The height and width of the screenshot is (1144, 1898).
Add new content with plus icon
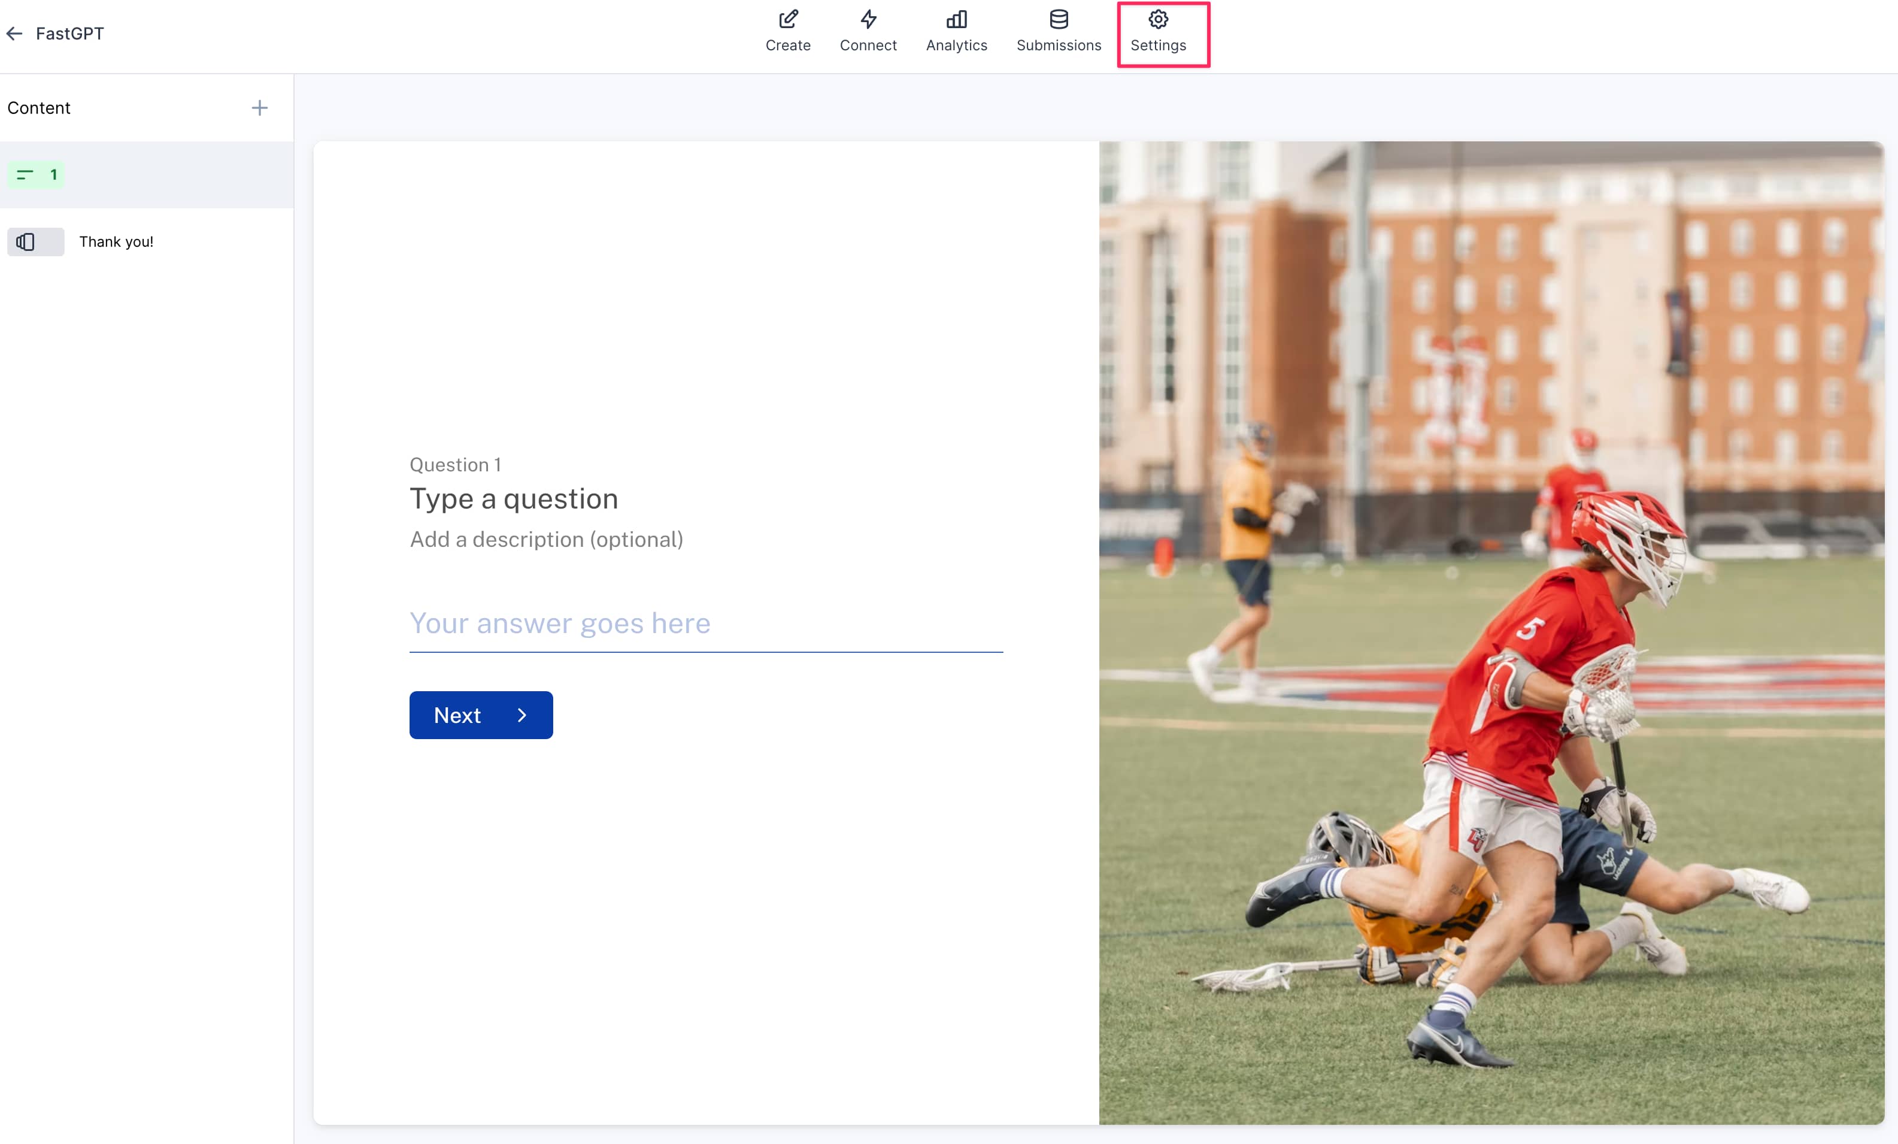pyautogui.click(x=260, y=108)
